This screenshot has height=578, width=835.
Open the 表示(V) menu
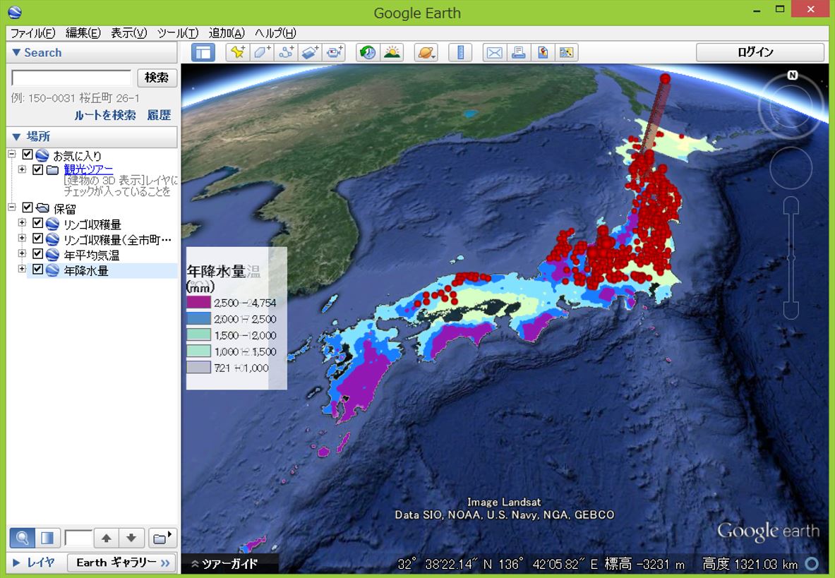[129, 33]
